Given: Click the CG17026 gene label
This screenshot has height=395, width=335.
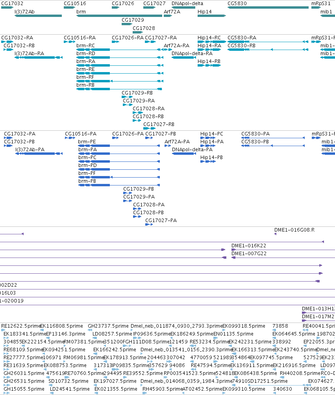Looking at the screenshot, I should coord(123,4).
